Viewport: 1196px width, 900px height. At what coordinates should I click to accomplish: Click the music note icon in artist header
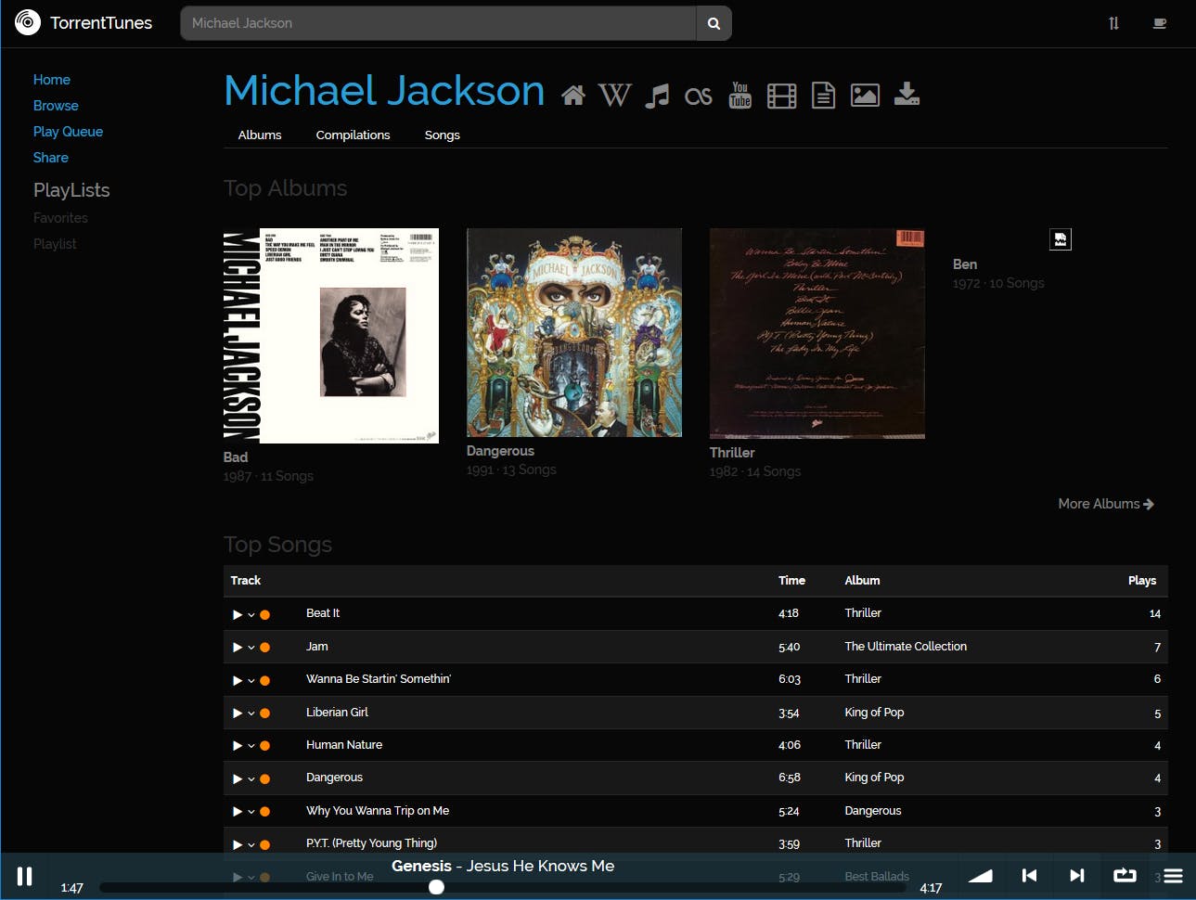pyautogui.click(x=657, y=96)
